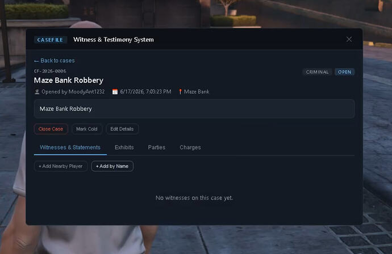392x254 pixels.
Task: Click the calendar icon next to date
Action: pos(115,92)
